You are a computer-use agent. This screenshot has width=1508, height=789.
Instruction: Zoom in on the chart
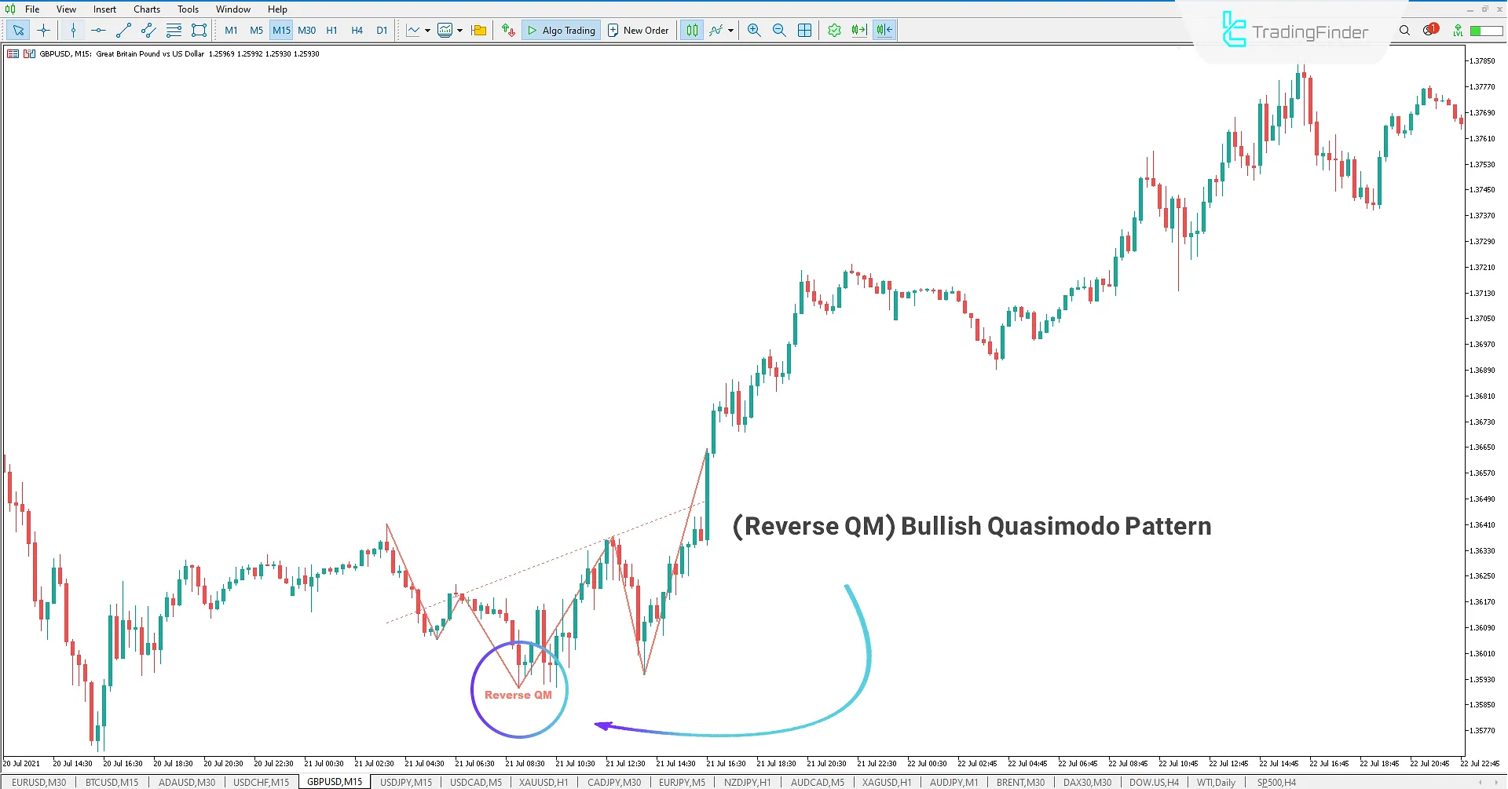[754, 31]
